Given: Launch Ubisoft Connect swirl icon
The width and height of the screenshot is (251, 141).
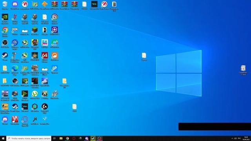Looking at the screenshot, I should (x=55, y=17).
